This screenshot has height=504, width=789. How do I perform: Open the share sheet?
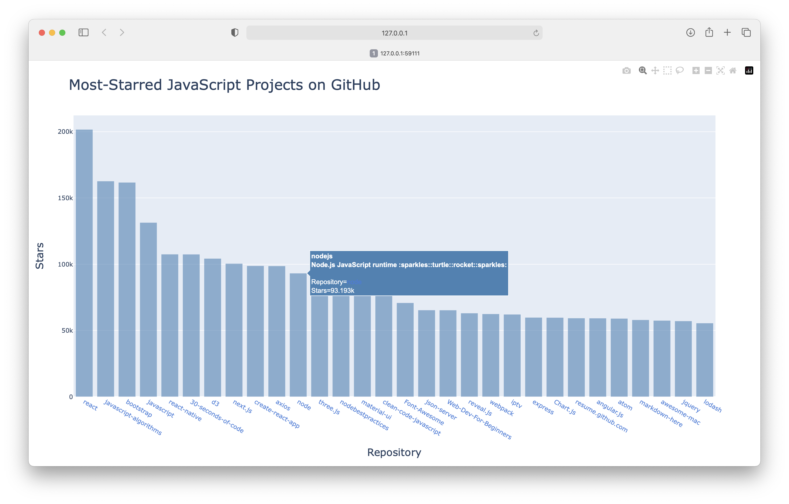coord(709,32)
